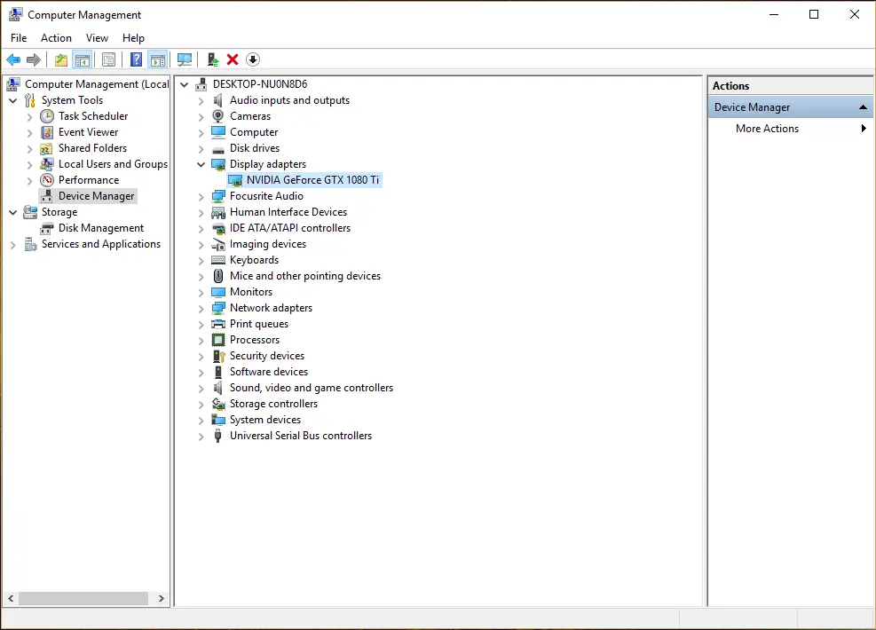This screenshot has width=876, height=630.
Task: Select the Shared Folders icon
Action: (x=47, y=148)
